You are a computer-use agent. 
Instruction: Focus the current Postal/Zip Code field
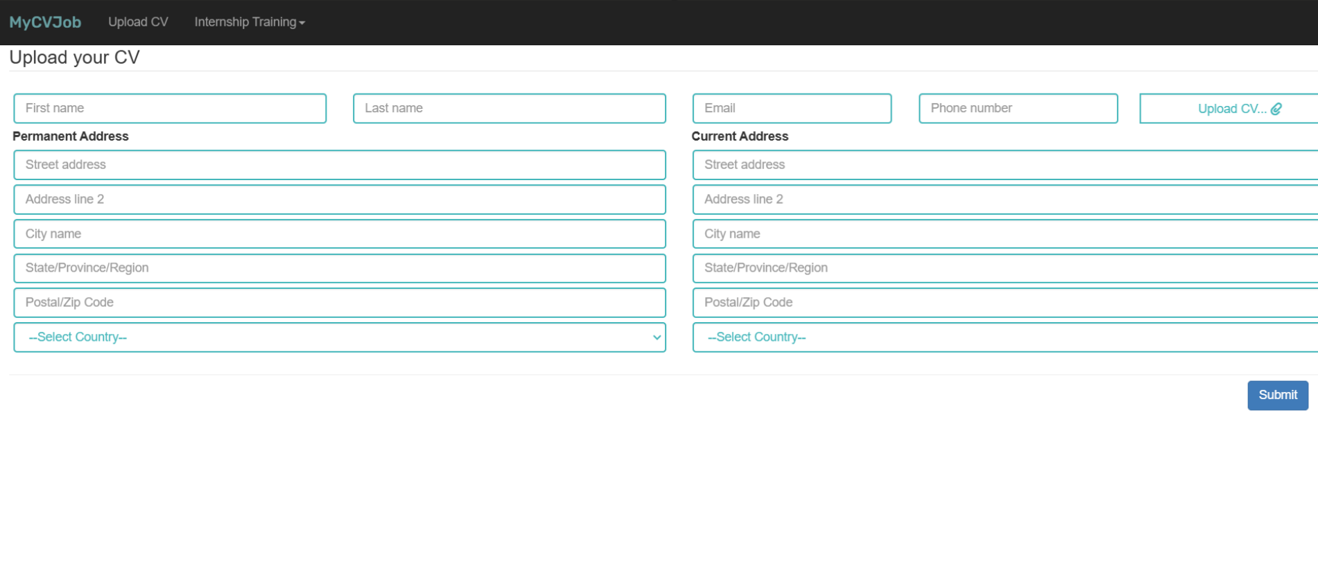1005,303
